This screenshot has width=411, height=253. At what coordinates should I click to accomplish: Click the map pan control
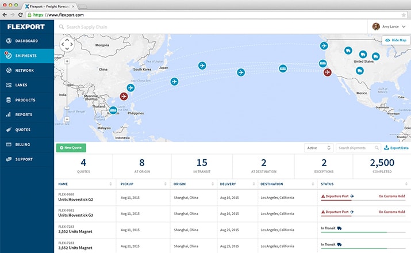click(67, 44)
